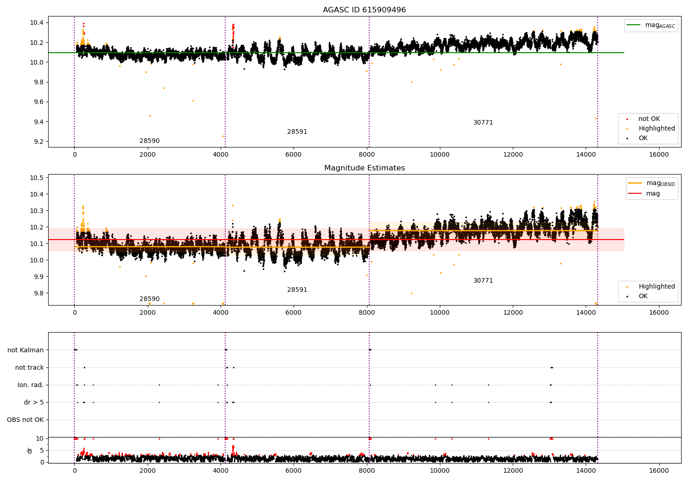
Task: Click OBSID label 28591 in middle plot
Action: (x=297, y=290)
